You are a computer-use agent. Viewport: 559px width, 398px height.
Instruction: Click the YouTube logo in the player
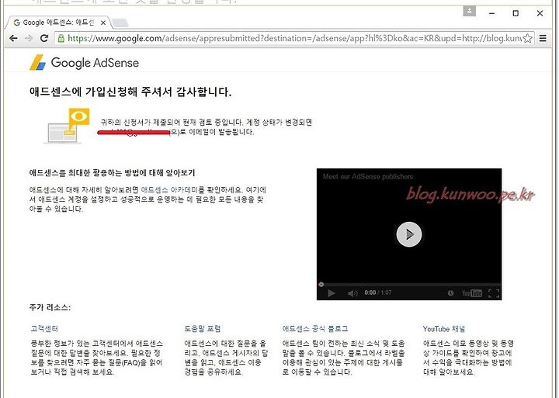tap(472, 293)
